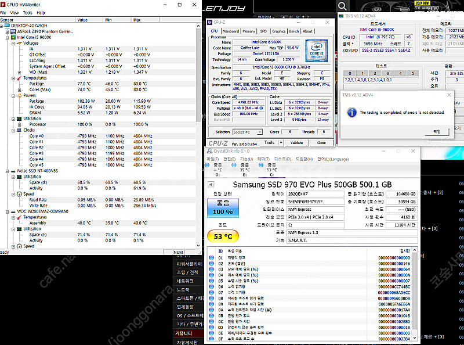The image size is (464, 345).
Task: Collapse the Intel Core i5 9600K node
Action: [x=8, y=37]
